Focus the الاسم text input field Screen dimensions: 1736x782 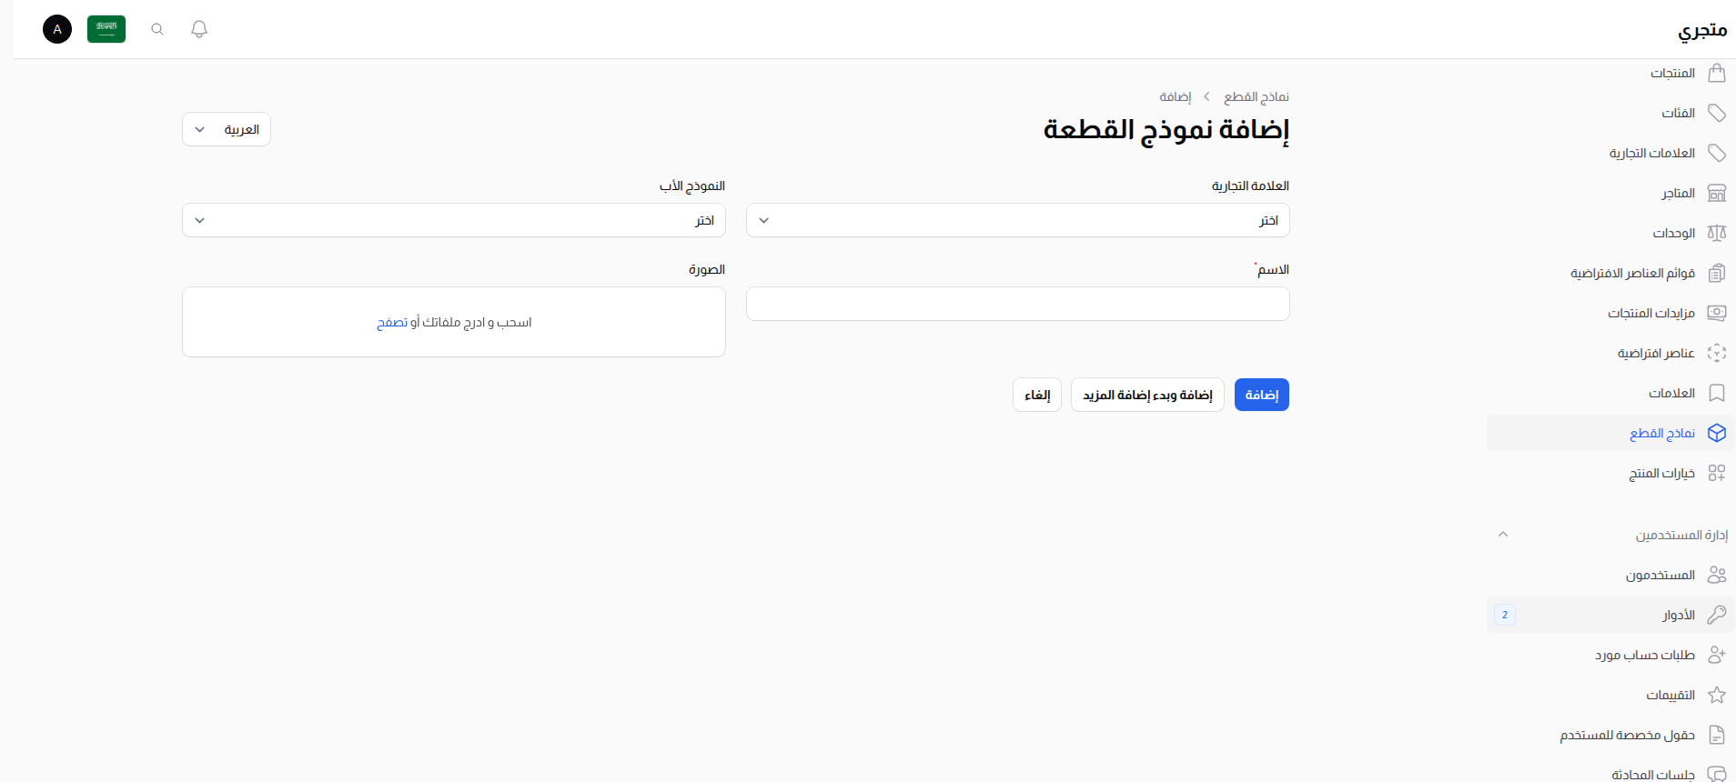(1018, 304)
